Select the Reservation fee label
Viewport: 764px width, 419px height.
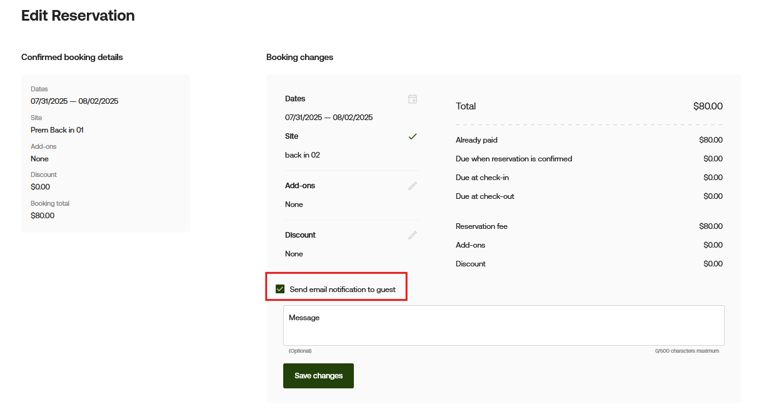tap(481, 226)
